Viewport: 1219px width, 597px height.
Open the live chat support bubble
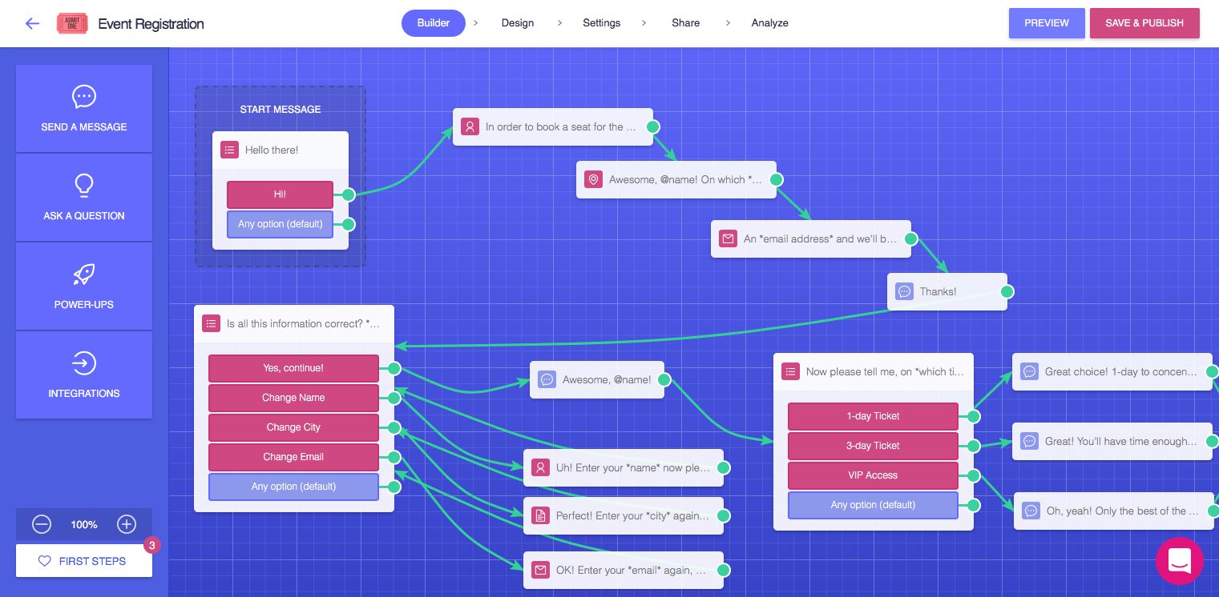[1179, 561]
